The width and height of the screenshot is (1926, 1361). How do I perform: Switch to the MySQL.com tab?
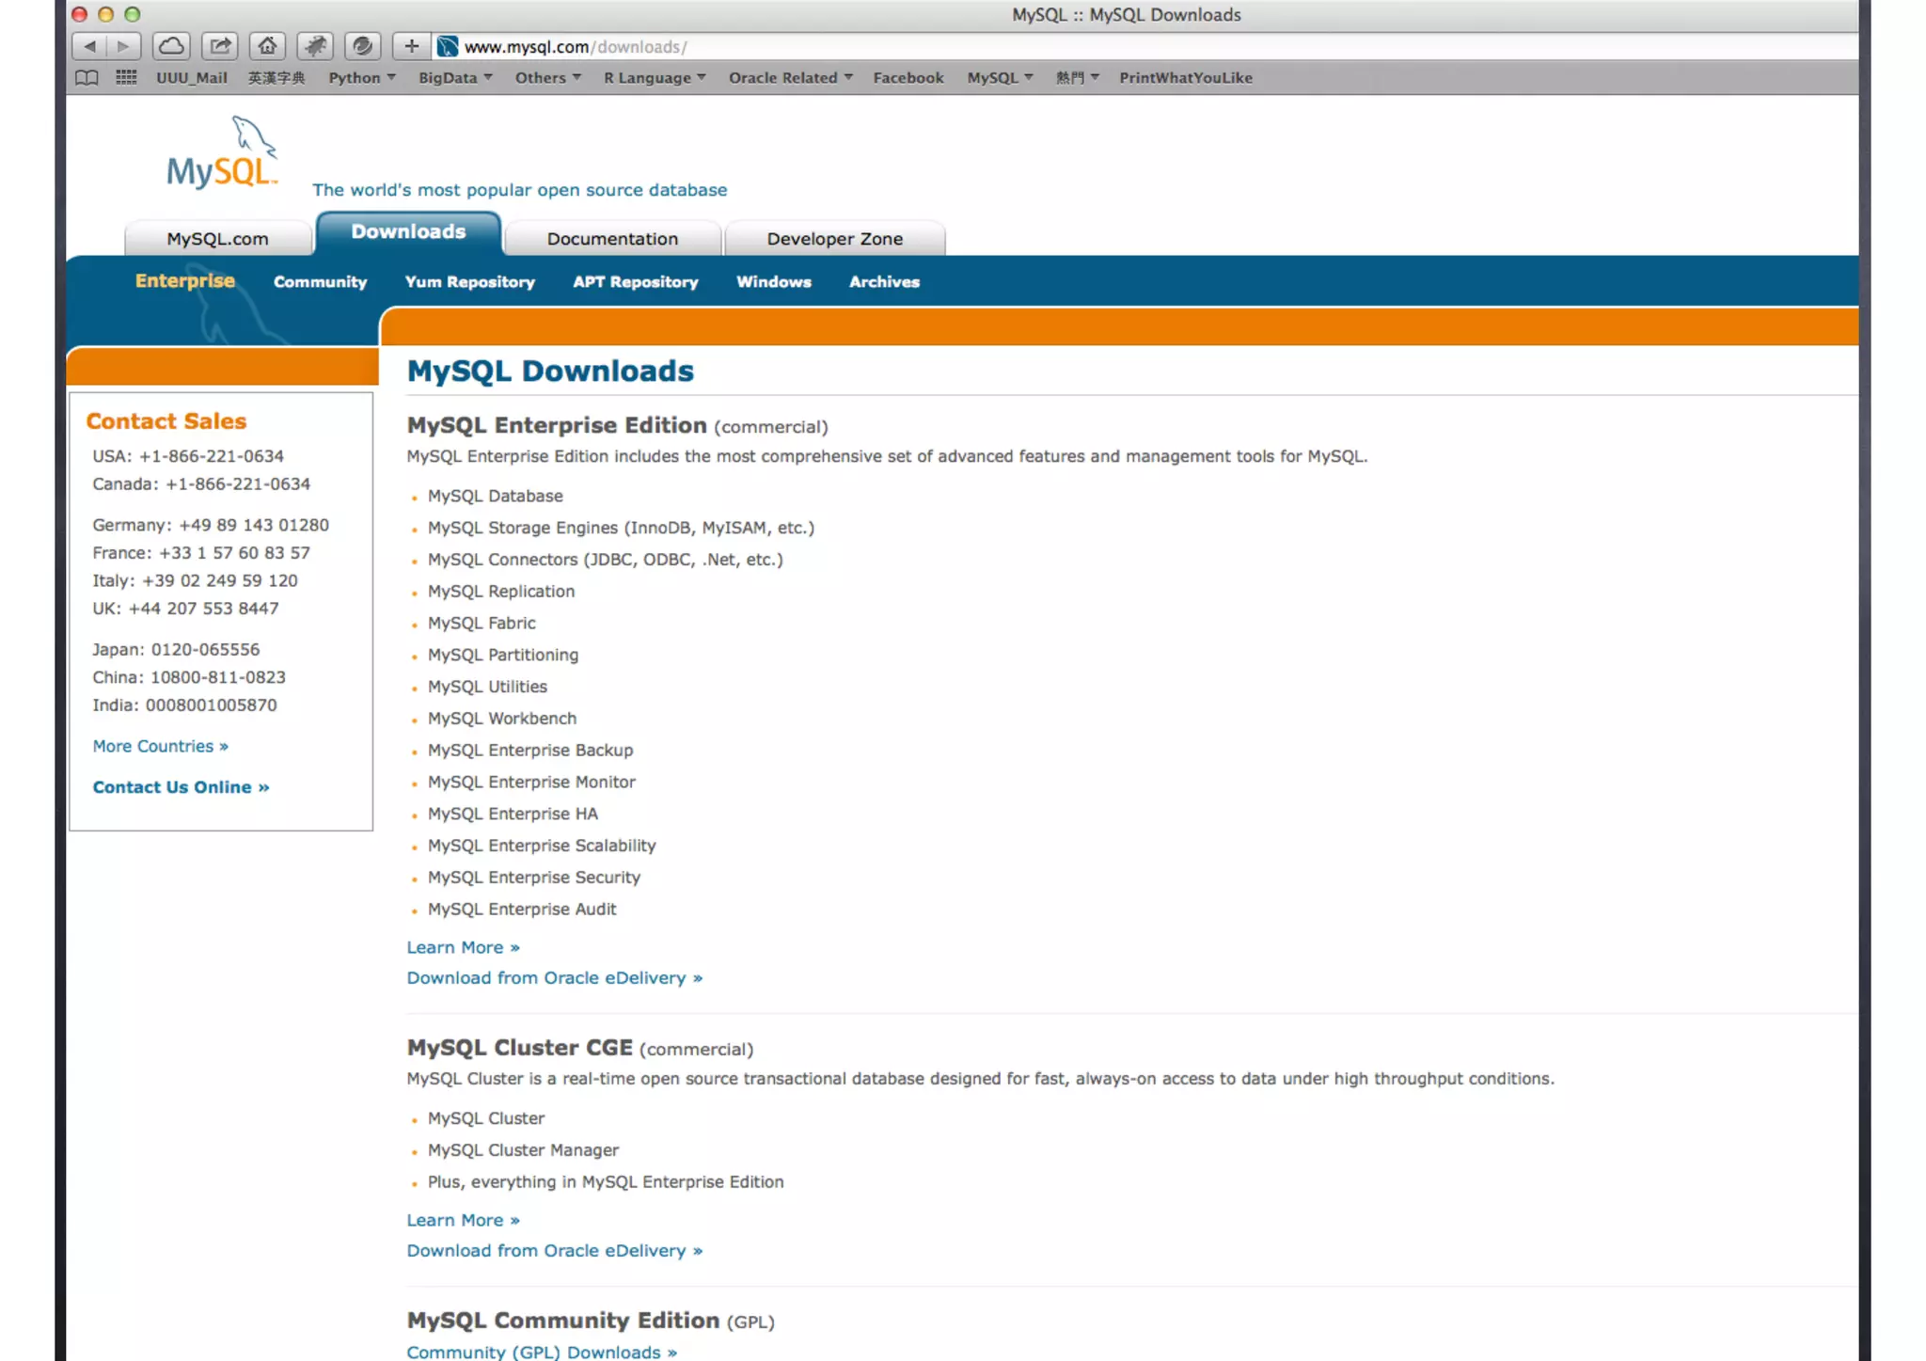point(217,239)
